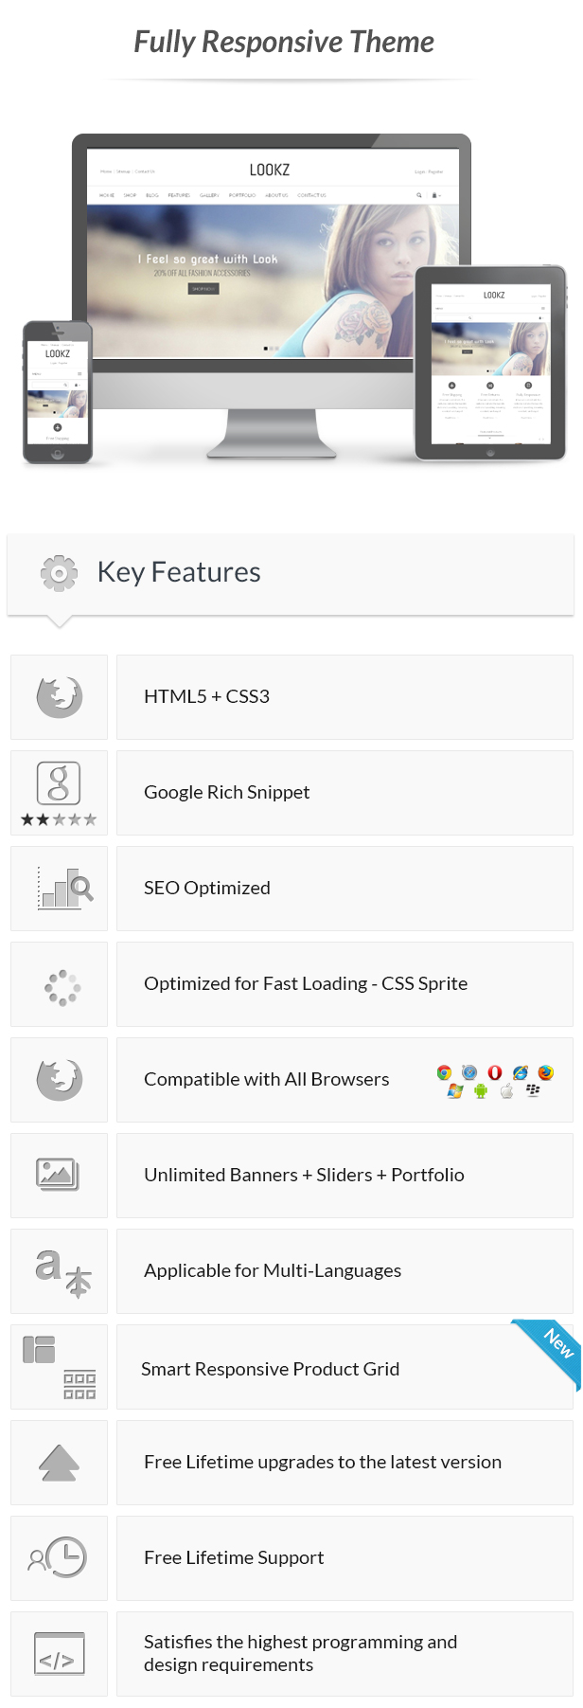Click the desktop monitor Lookz preview
The image size is (583, 1708).
(272, 296)
